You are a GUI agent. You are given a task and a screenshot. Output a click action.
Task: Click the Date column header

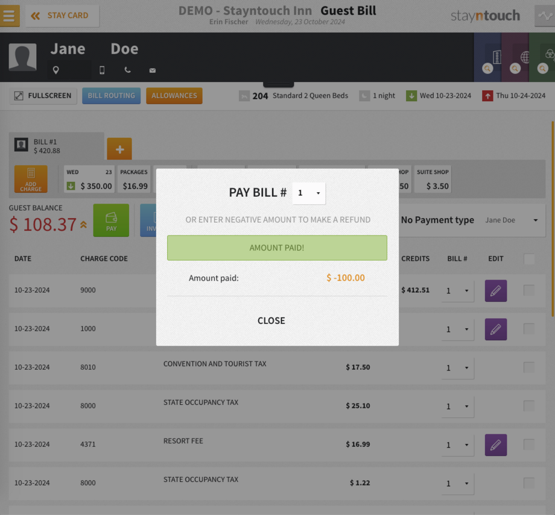pyautogui.click(x=23, y=259)
